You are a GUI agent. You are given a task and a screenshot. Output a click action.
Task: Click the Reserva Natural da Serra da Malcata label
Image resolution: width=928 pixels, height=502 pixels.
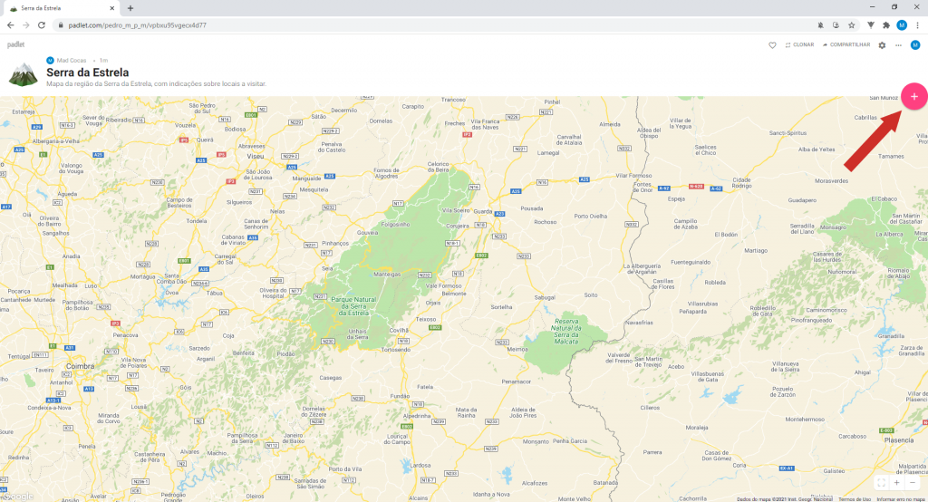[565, 331]
